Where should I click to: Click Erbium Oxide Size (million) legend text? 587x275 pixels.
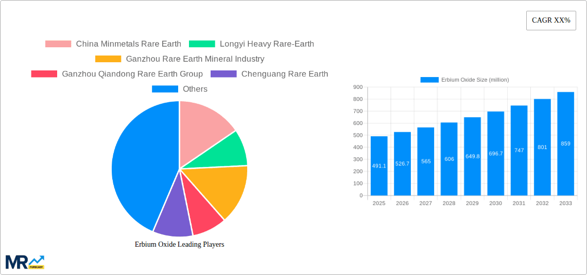tap(475, 80)
